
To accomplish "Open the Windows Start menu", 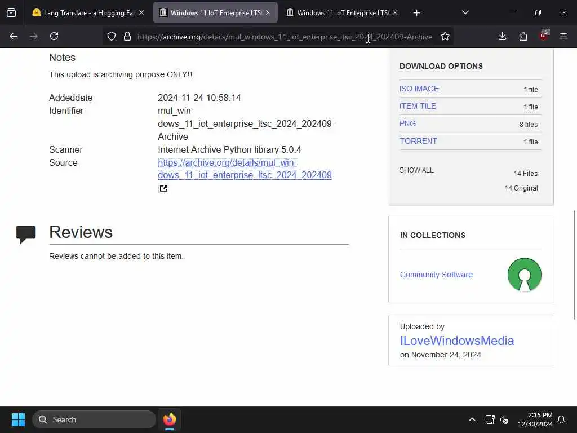I will pyautogui.click(x=18, y=419).
